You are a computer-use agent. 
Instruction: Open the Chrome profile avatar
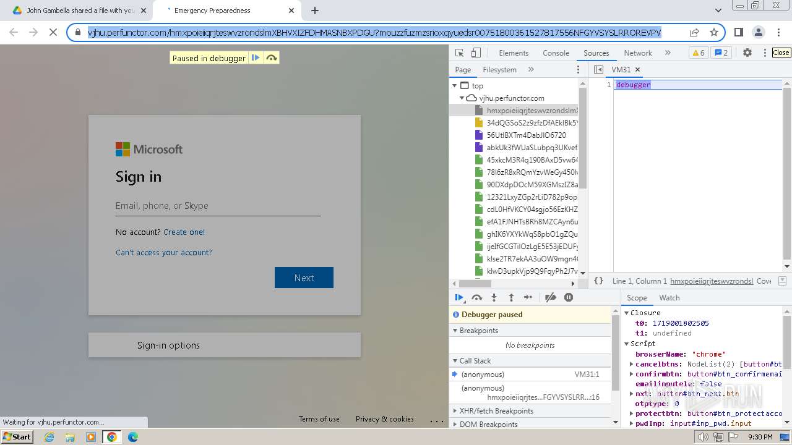(x=759, y=32)
